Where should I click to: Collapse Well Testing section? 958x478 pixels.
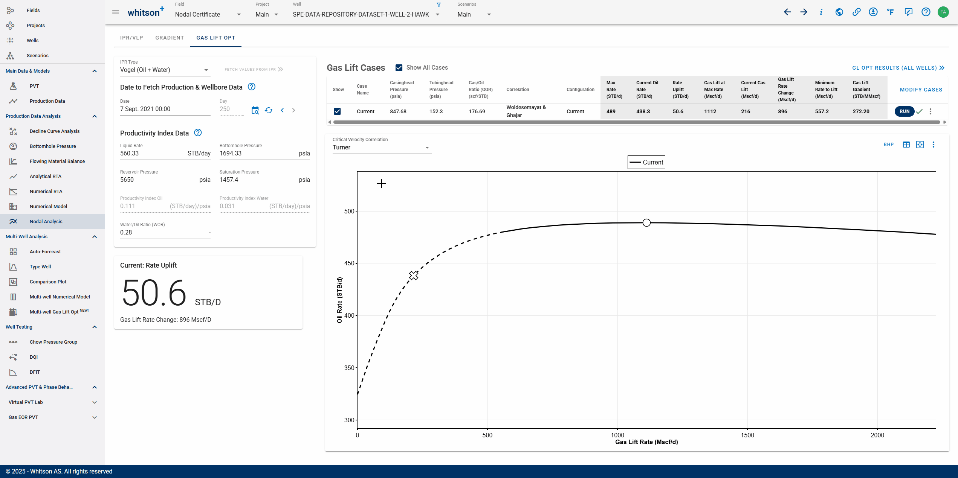pos(95,327)
